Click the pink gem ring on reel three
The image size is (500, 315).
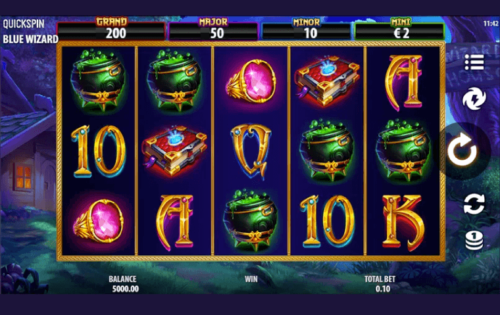(251, 81)
